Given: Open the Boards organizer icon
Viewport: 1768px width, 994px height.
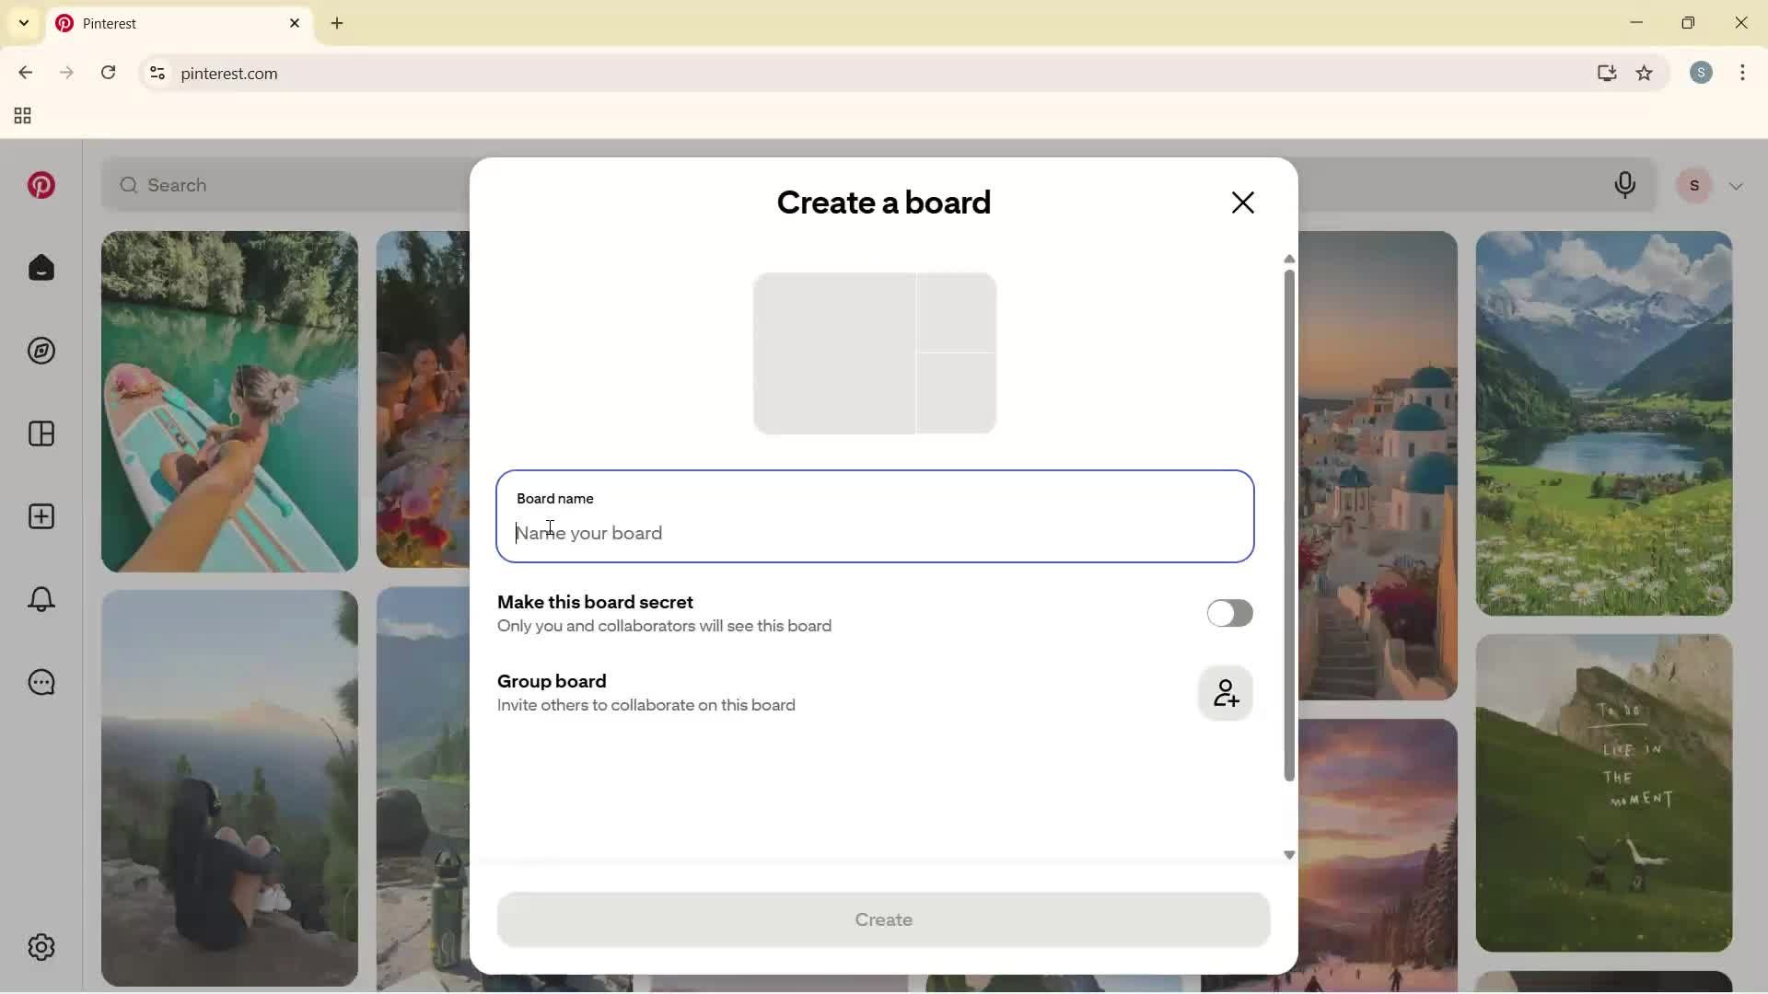Looking at the screenshot, I should tap(41, 433).
